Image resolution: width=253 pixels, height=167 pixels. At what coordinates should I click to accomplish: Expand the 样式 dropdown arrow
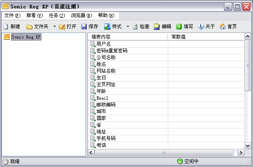128,27
